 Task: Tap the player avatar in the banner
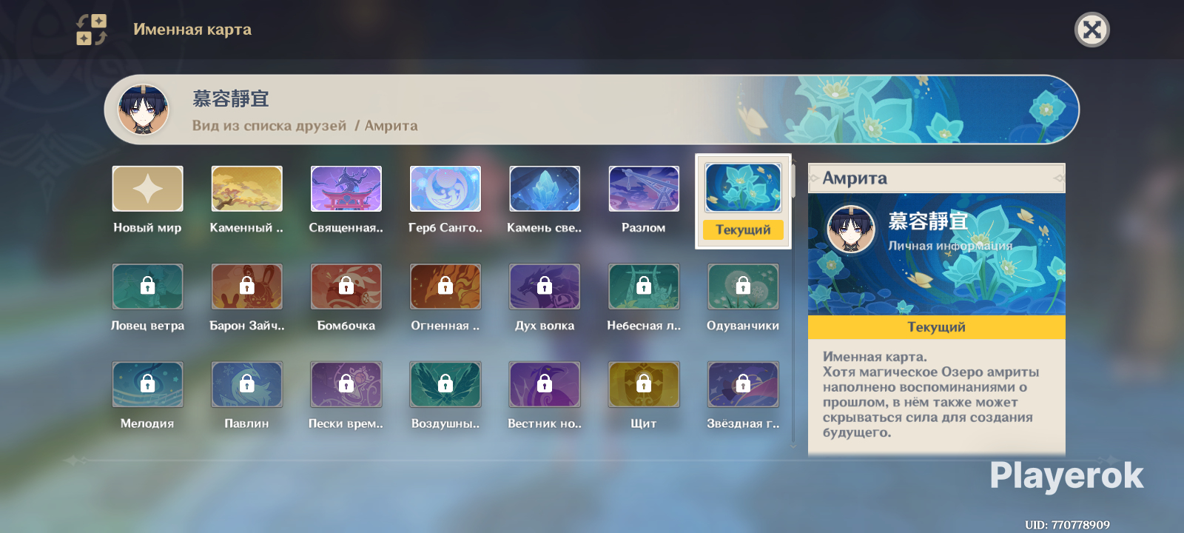tap(144, 110)
